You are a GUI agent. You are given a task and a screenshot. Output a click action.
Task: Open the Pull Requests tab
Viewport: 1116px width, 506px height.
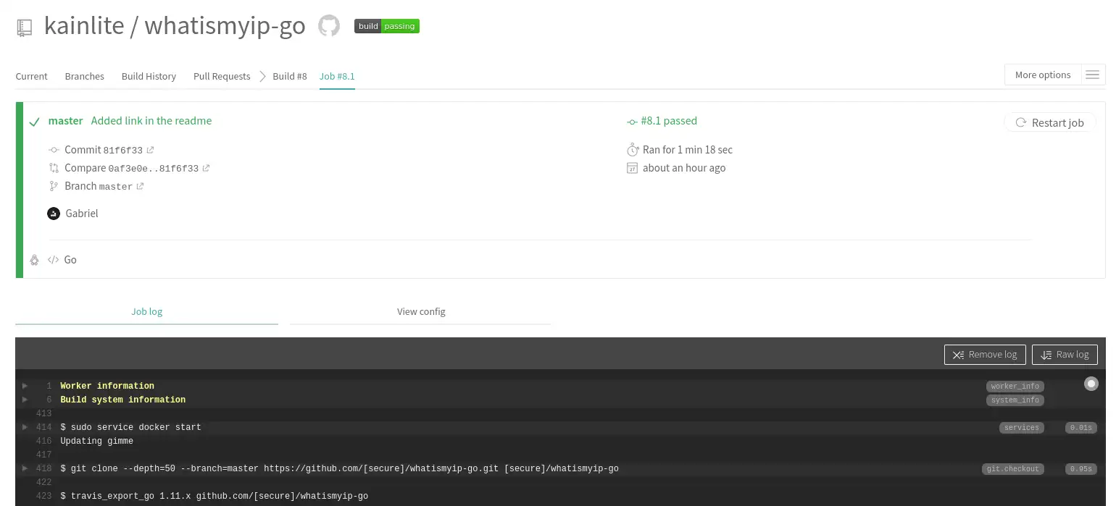point(222,76)
